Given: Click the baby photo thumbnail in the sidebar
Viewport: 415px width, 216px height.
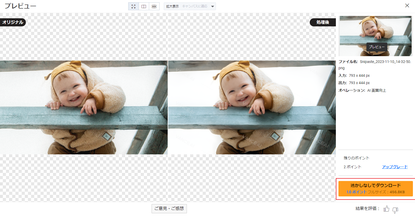Looking at the screenshot, I should [x=375, y=36].
